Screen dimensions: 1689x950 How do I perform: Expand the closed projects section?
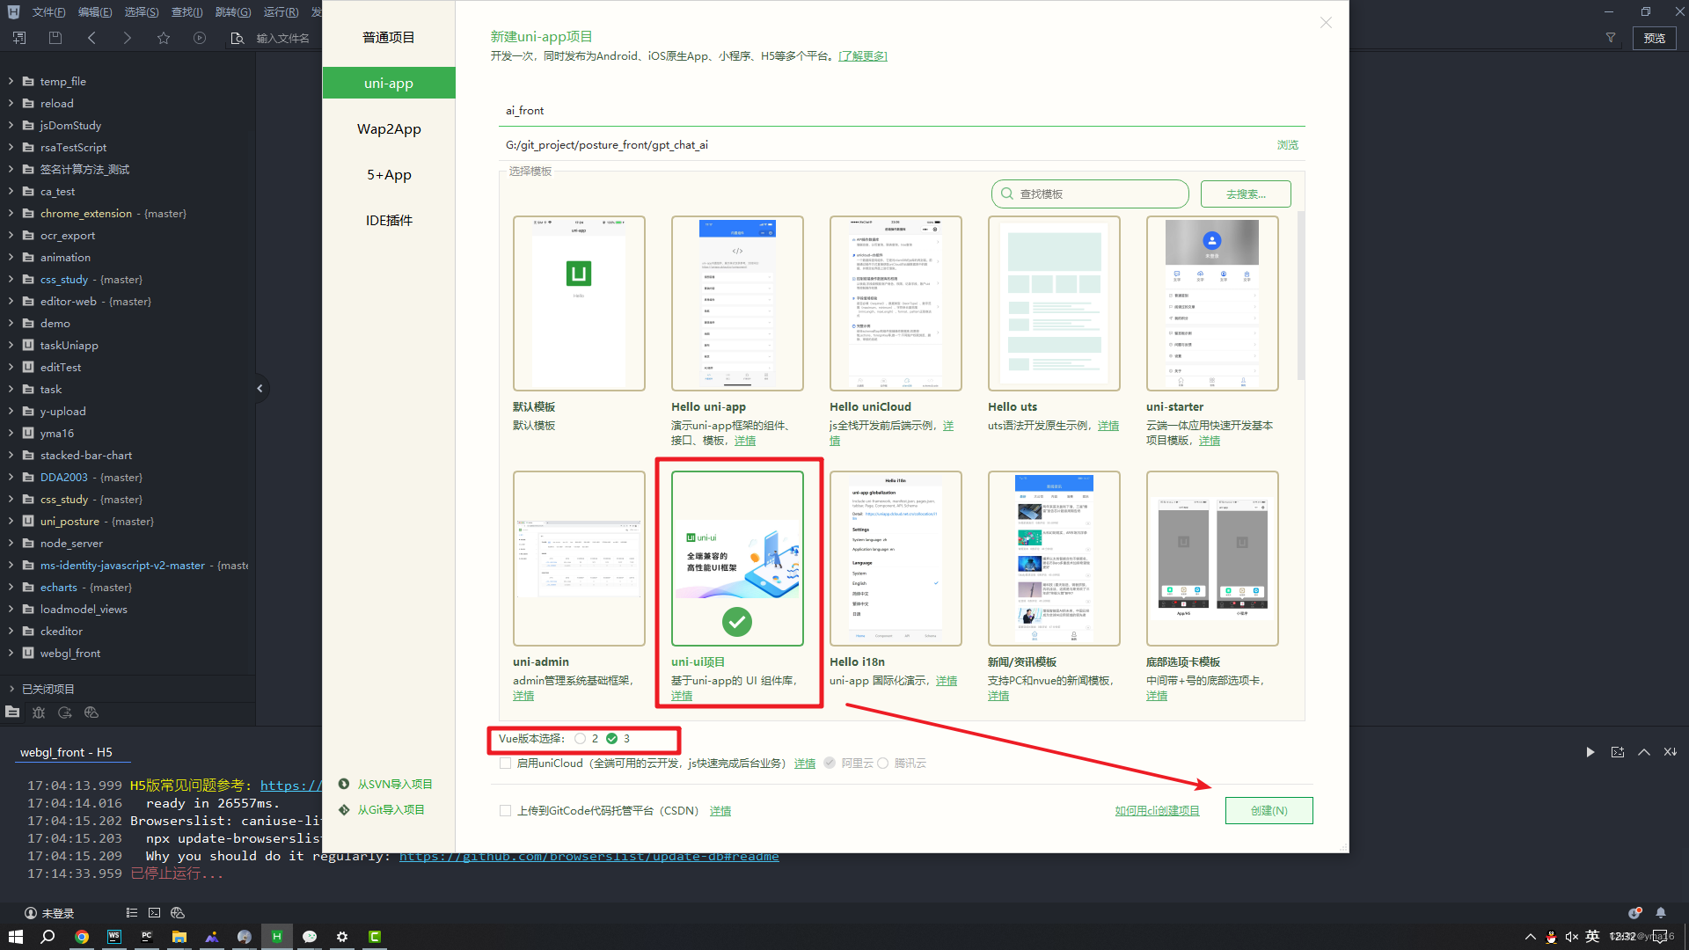[11, 689]
